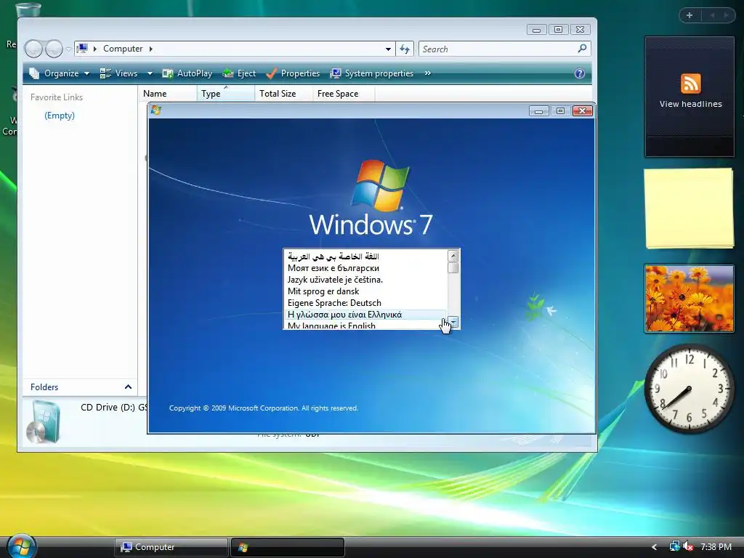The width and height of the screenshot is (744, 558).
Task: Show more toolbar commands chevron
Action: click(427, 73)
